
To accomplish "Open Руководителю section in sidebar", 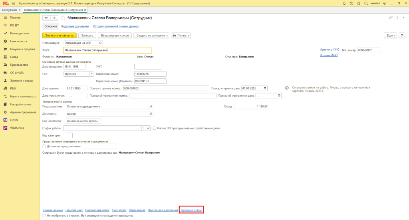I will pos(19,34).
